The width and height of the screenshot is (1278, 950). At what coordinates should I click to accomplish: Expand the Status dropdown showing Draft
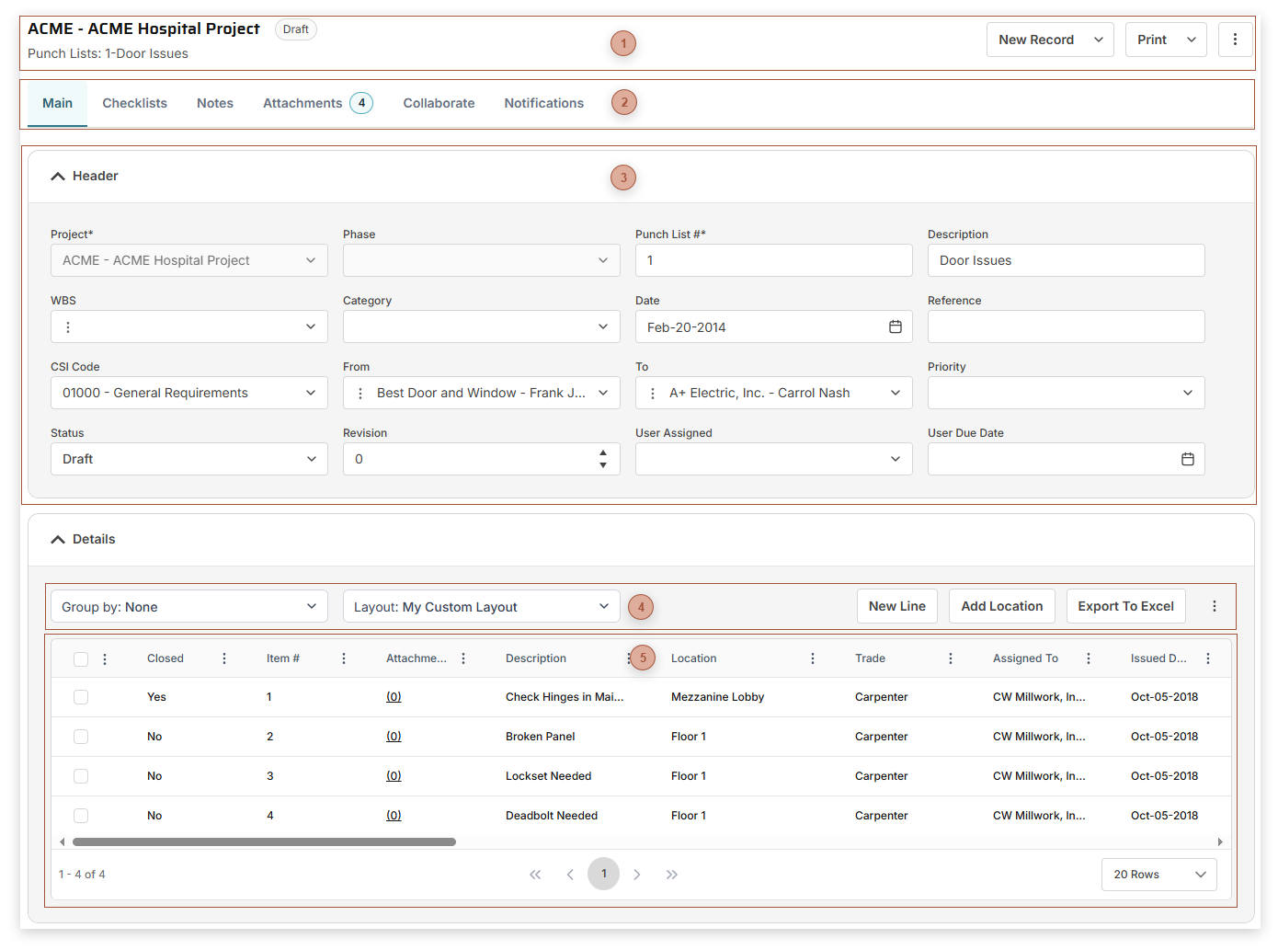tap(188, 459)
